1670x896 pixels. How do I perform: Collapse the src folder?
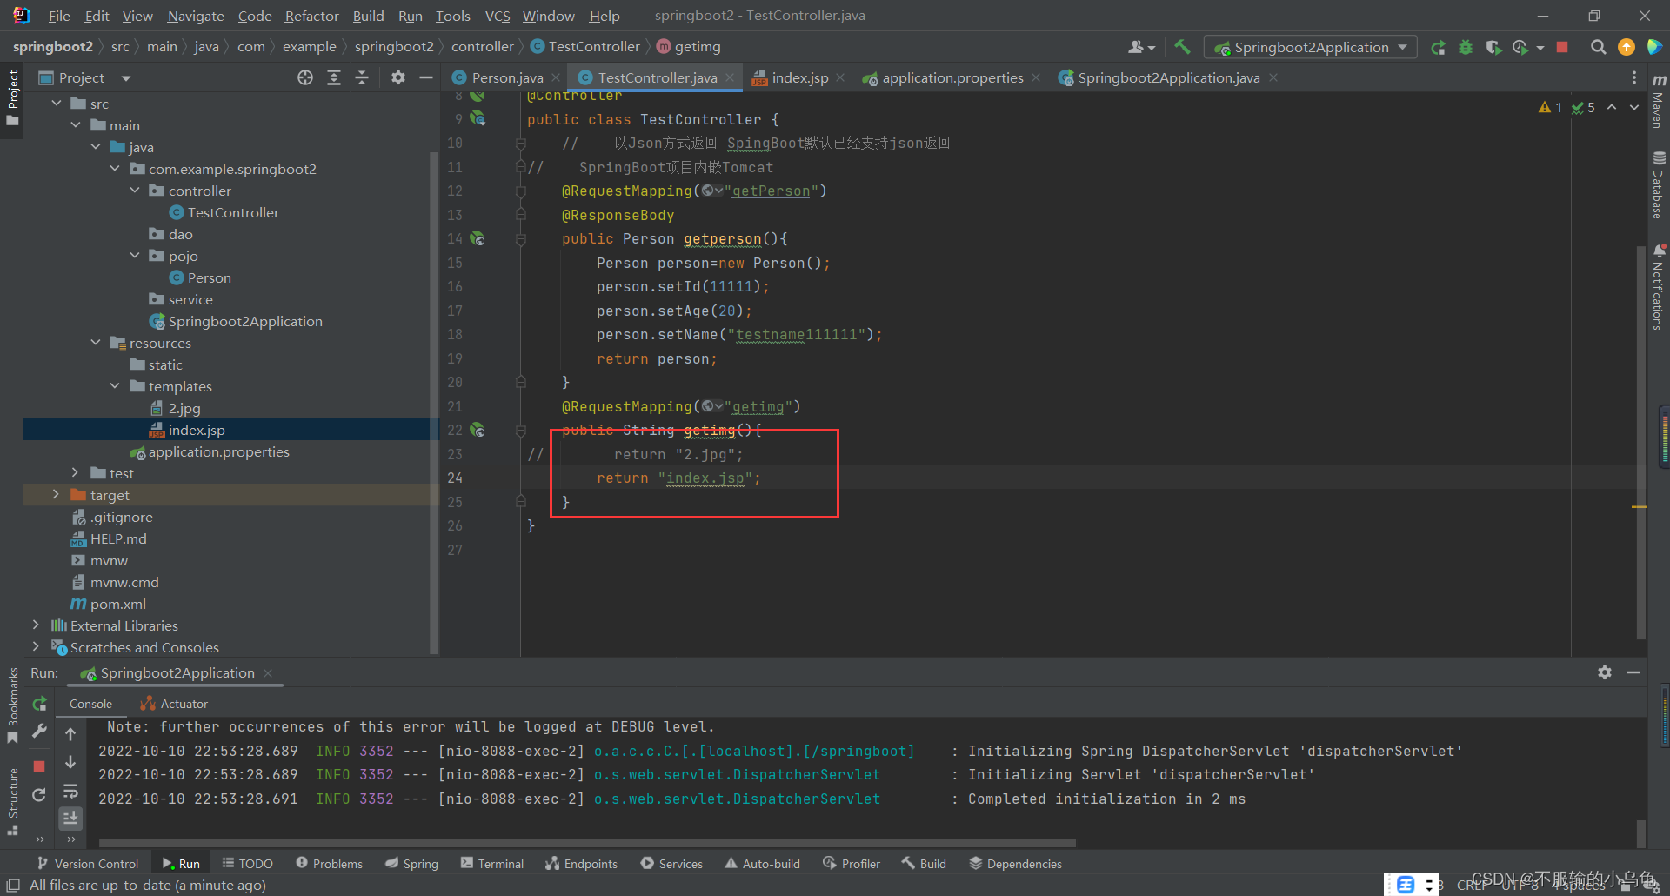57,104
